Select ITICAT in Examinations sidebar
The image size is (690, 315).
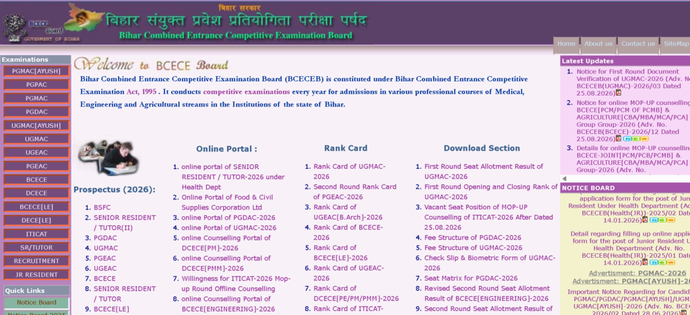36,234
